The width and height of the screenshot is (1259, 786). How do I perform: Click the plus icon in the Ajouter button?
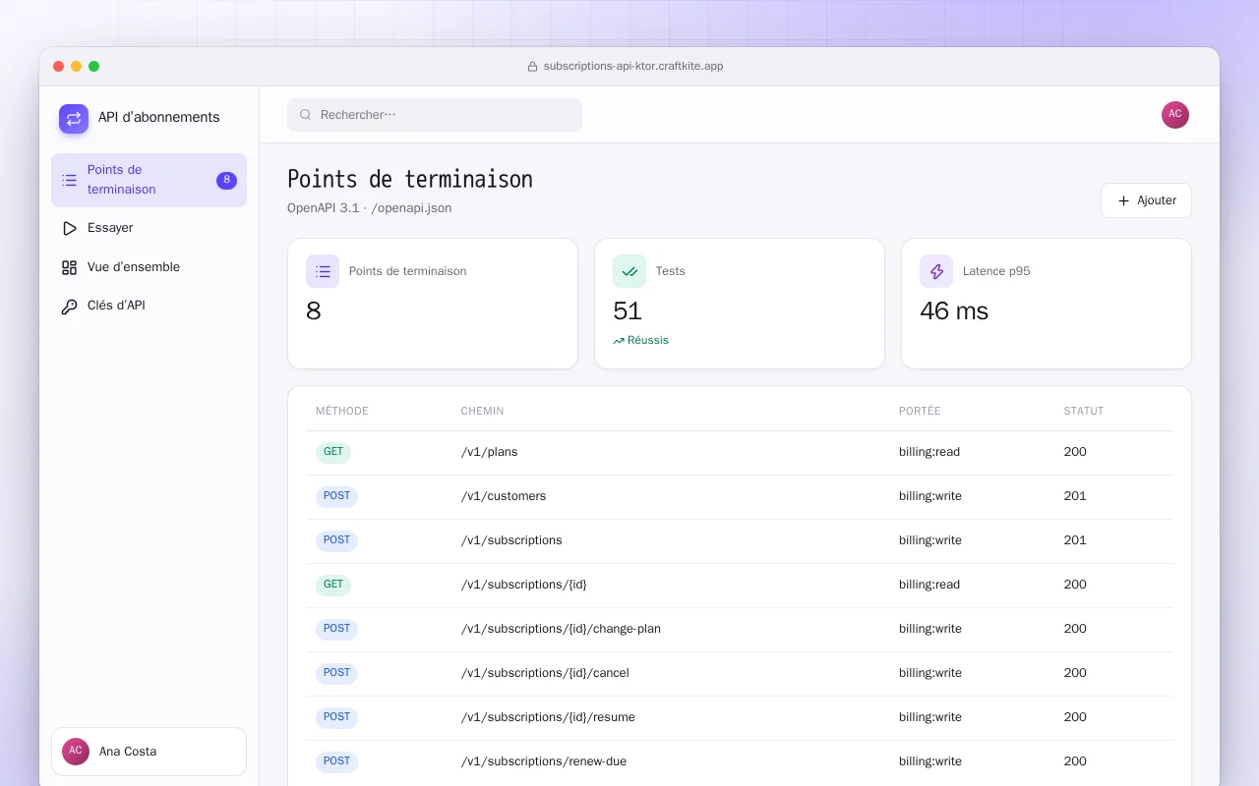click(1124, 200)
